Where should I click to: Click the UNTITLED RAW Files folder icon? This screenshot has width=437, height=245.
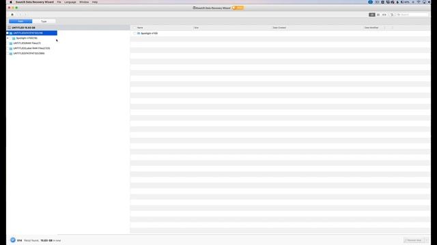click(11, 44)
